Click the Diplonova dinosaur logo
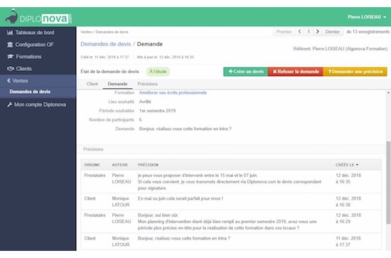391x258 pixels. pyautogui.click(x=11, y=16)
